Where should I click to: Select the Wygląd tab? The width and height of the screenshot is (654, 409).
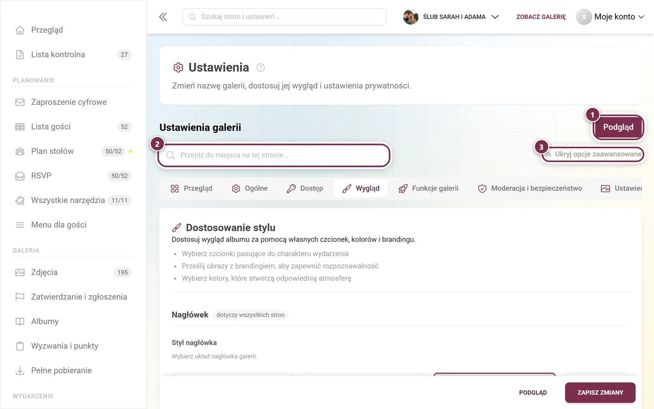pyautogui.click(x=361, y=189)
